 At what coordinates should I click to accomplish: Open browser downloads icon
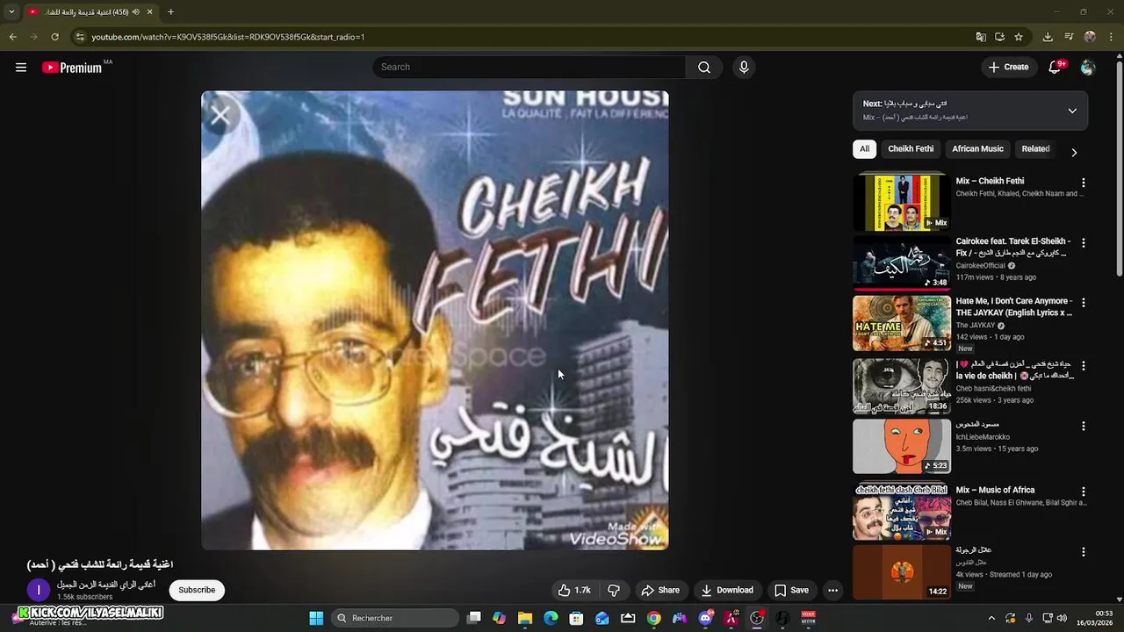1048,37
